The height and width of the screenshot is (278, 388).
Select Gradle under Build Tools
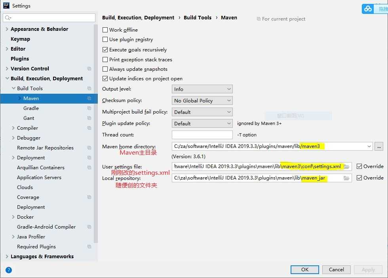31,108
